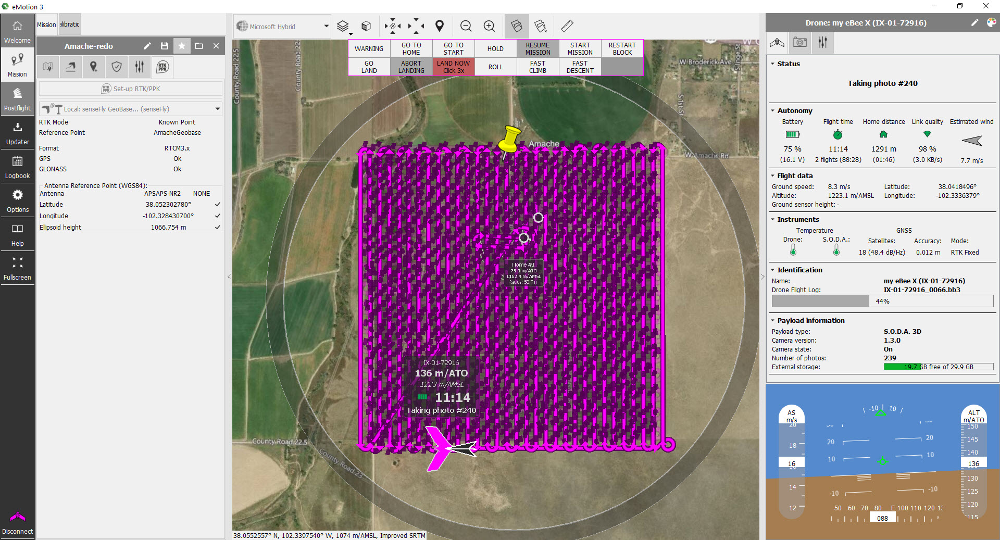Open the RTK/PPK mission tab icon
This screenshot has width=1000, height=540.
coord(162,67)
